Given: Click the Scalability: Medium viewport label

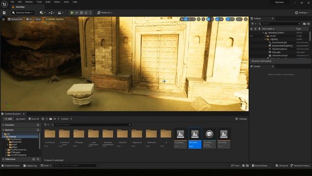Looking at the screenshot, I should pyautogui.click(x=55, y=19).
